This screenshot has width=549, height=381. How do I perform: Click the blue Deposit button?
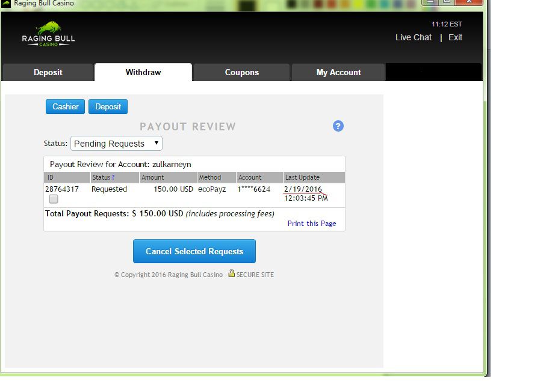[x=108, y=106]
